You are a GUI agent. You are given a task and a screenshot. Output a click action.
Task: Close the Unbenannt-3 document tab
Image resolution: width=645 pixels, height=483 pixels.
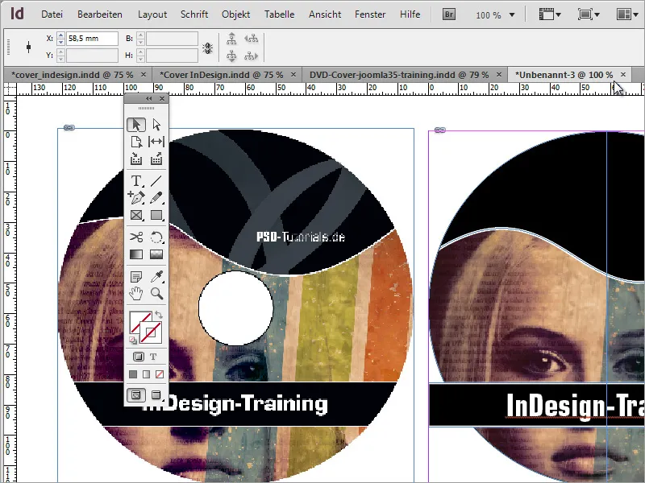623,74
